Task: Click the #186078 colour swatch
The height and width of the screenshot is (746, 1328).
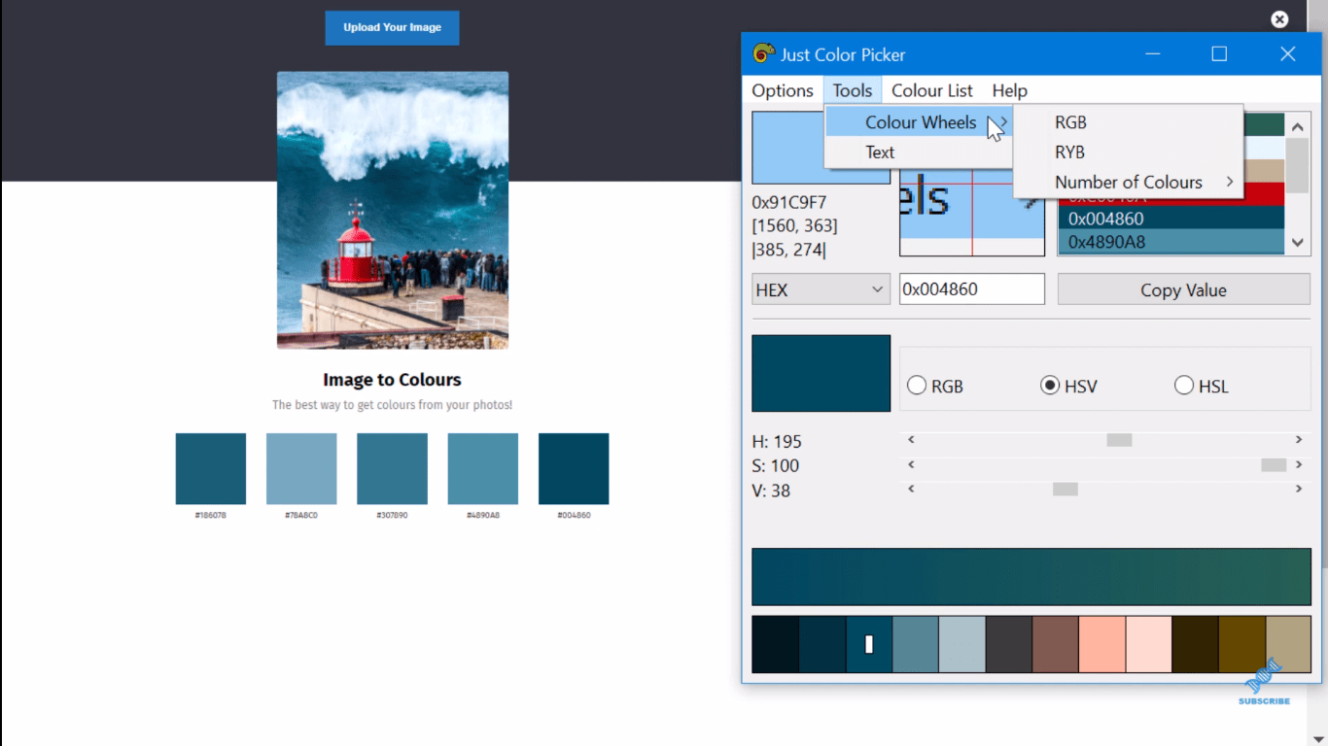Action: 211,469
